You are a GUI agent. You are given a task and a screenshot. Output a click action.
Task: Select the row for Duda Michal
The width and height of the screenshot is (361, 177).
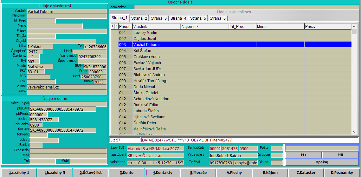click(x=231, y=87)
